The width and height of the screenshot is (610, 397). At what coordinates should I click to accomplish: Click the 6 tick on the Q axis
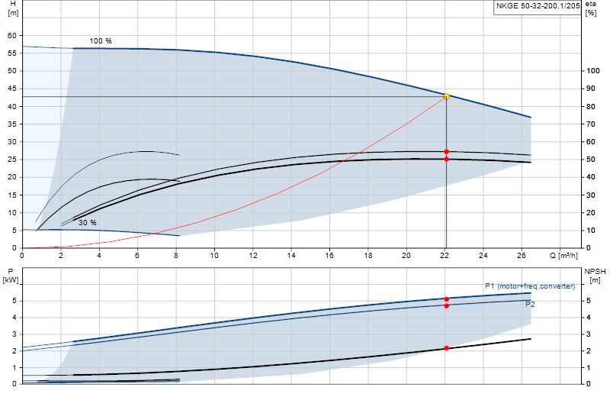tap(137, 256)
